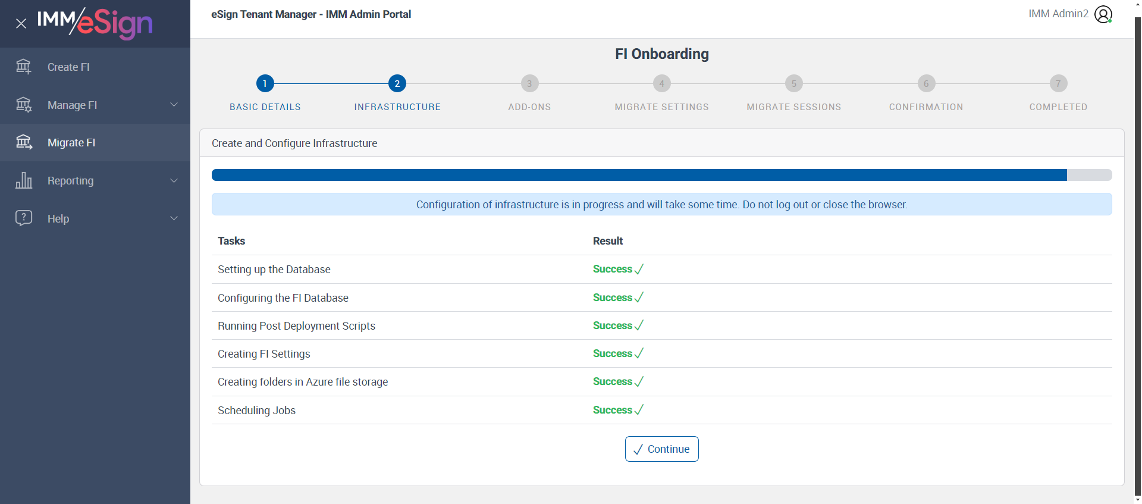Click Success result for Running Post Deployment Scripts
The width and height of the screenshot is (1142, 504).
[x=618, y=325]
